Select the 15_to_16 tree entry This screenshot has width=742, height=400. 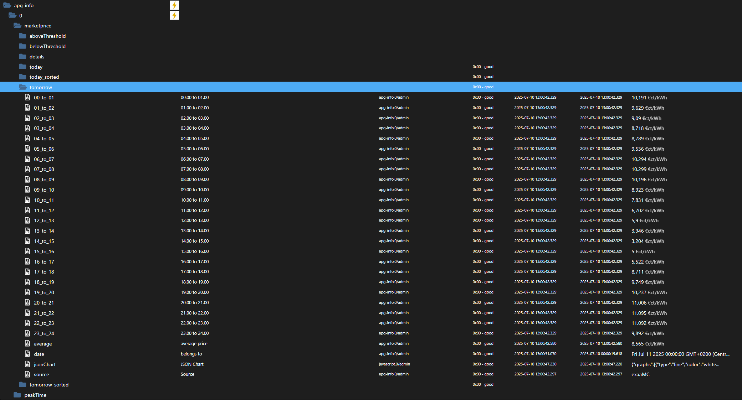pyautogui.click(x=44, y=251)
